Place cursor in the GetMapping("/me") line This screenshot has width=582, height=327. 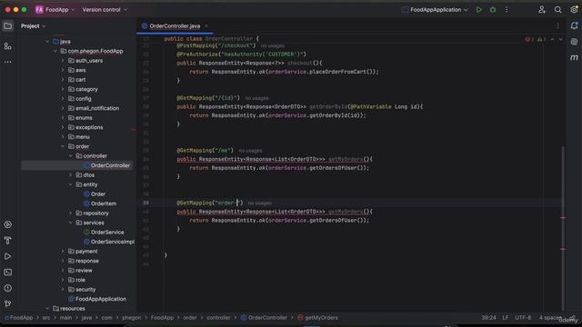205,151
